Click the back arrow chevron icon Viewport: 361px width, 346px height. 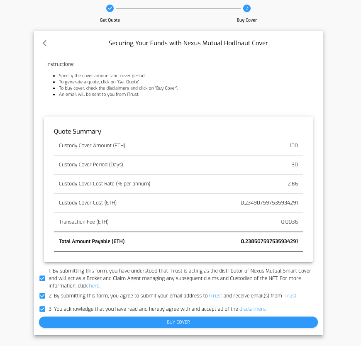coord(45,43)
